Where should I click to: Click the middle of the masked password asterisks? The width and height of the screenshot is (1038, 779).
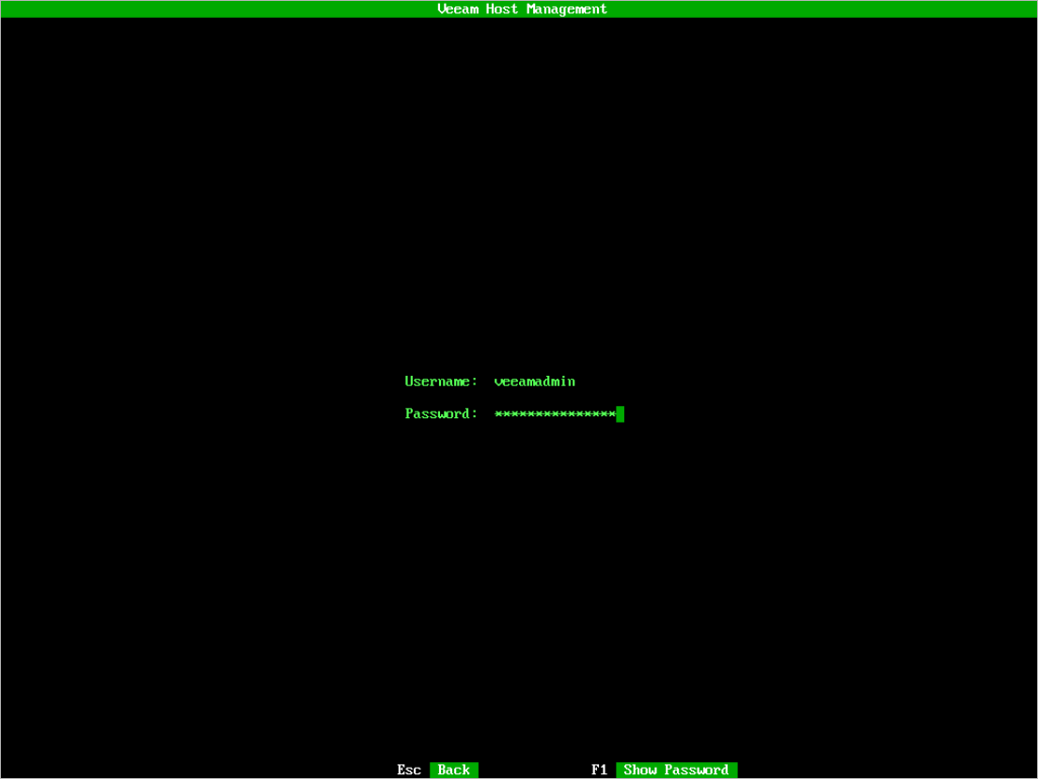(555, 414)
